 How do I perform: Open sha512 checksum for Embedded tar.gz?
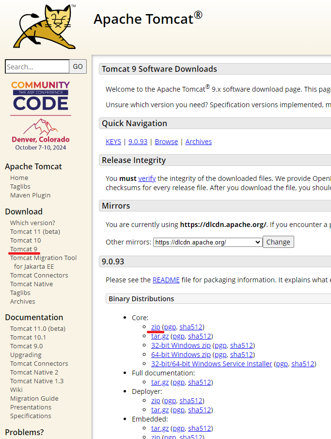coord(200,429)
